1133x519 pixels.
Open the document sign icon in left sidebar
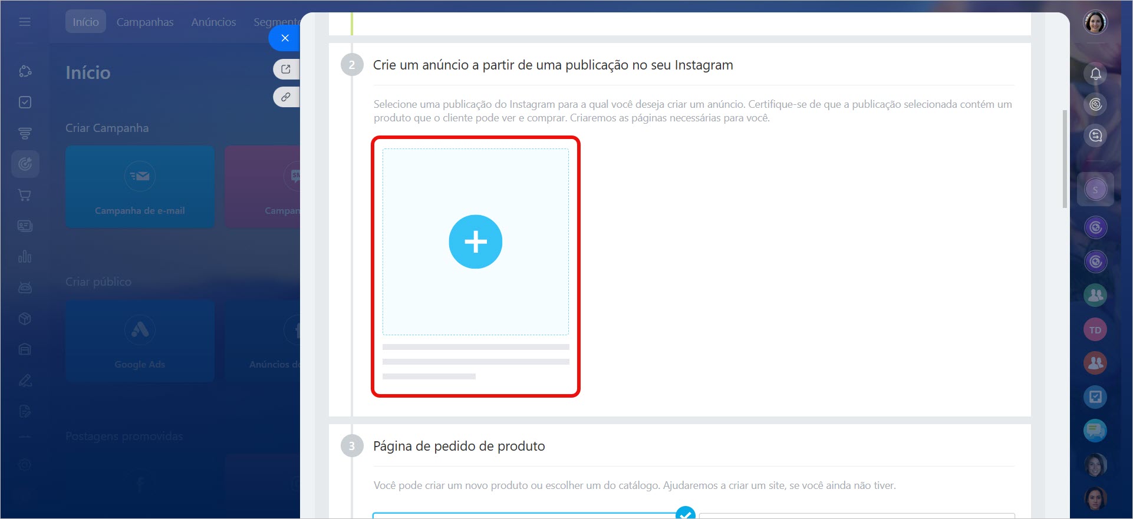tap(25, 411)
